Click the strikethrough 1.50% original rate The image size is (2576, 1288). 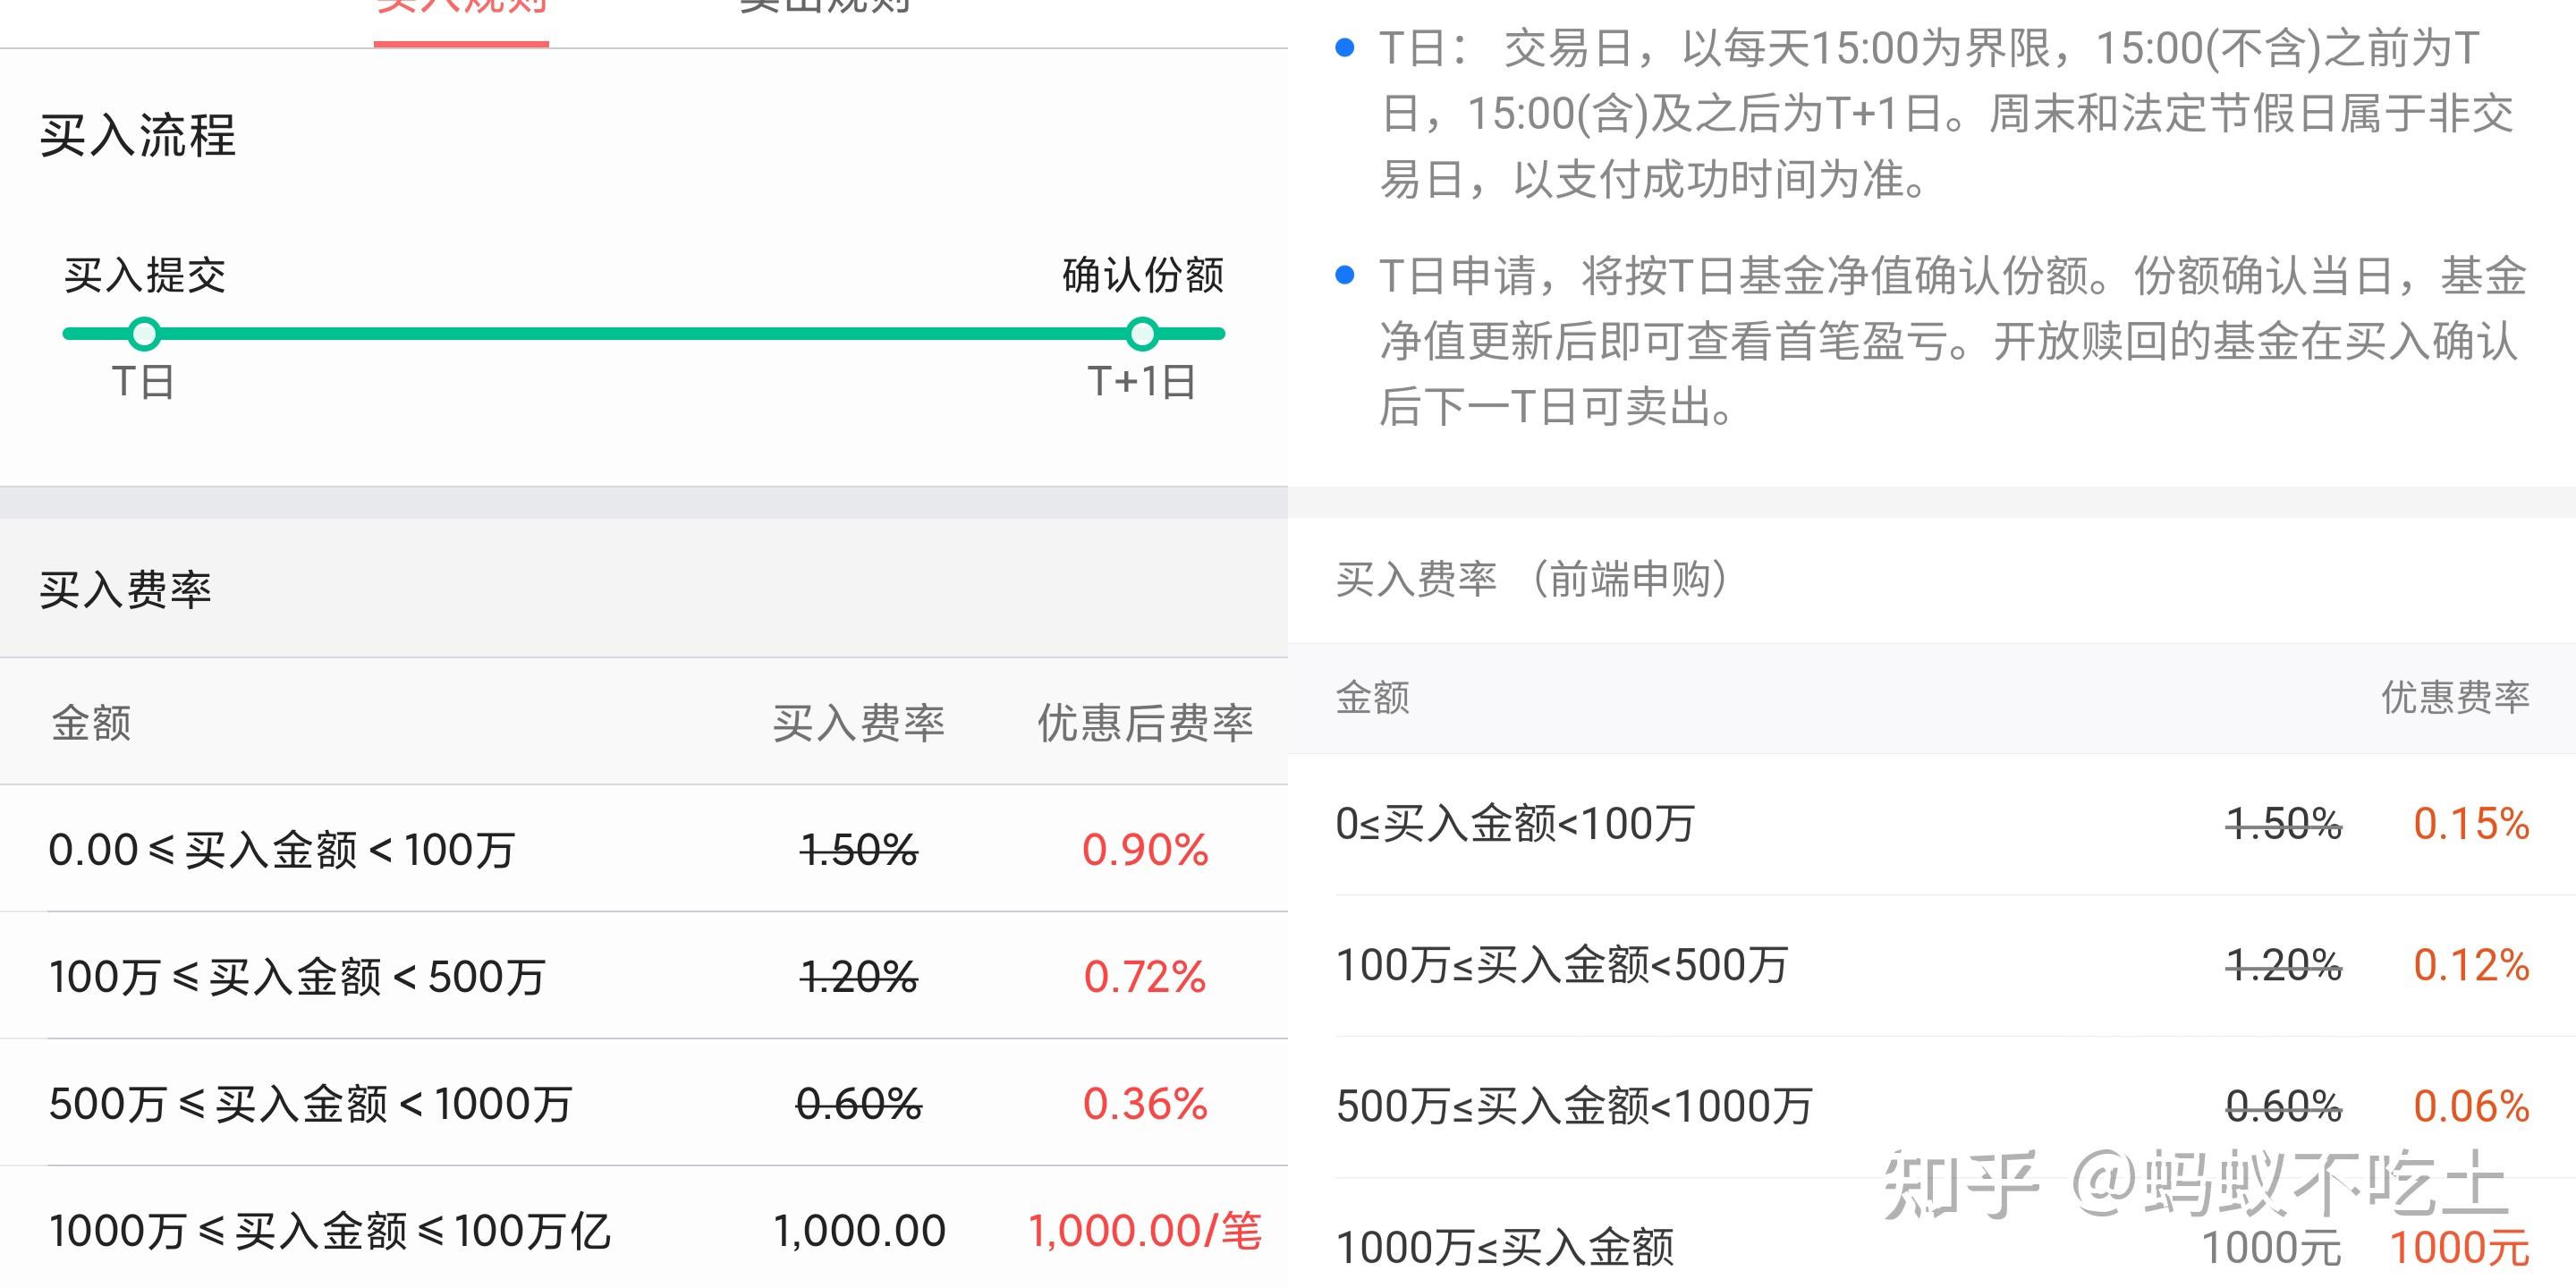tap(858, 852)
